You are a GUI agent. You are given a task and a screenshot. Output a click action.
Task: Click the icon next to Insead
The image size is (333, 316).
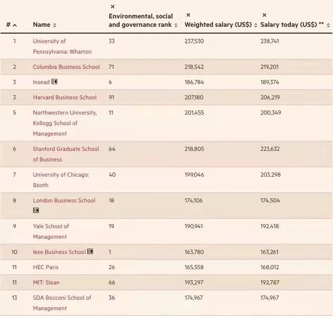pos(55,82)
